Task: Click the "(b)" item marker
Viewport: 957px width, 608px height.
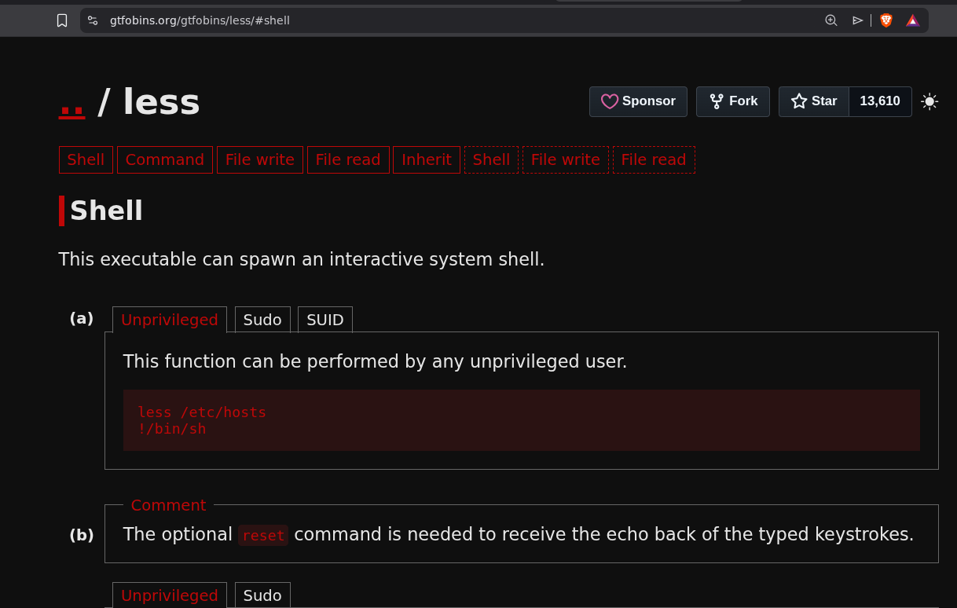Action: coord(82,535)
